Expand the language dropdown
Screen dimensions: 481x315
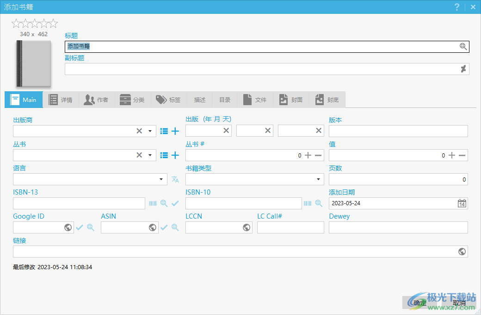pos(161,179)
